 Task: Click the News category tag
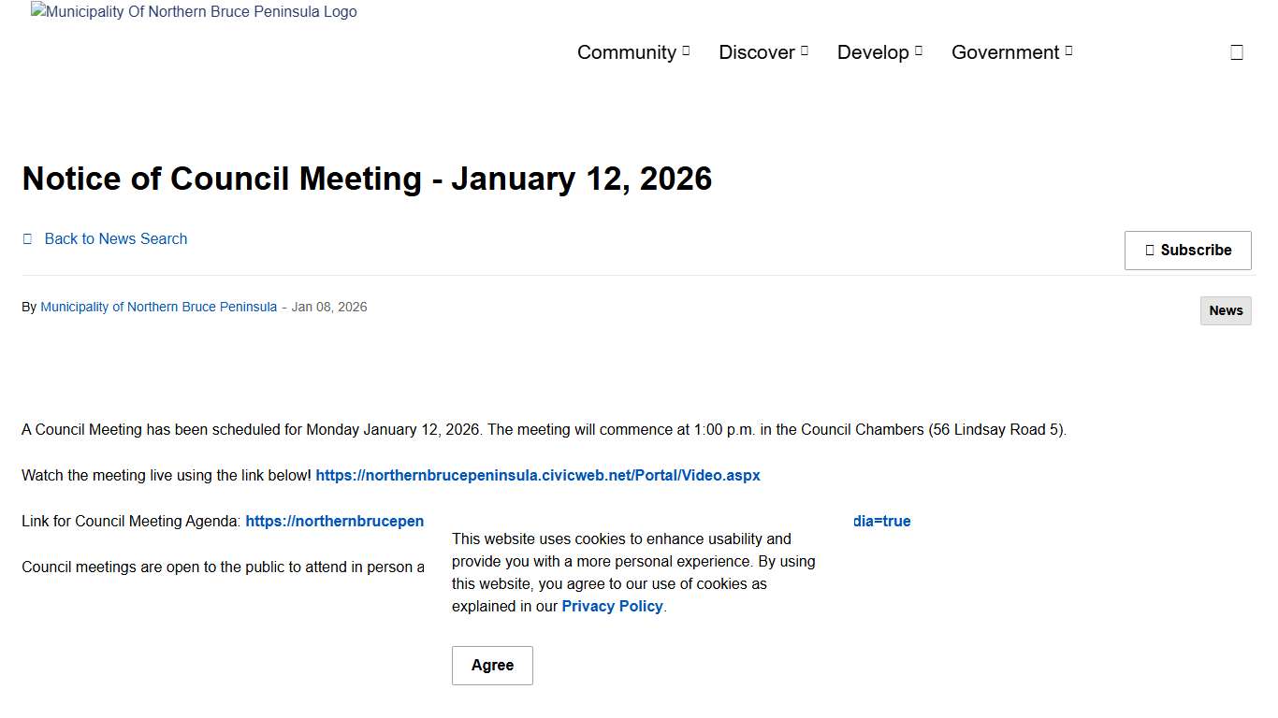(x=1226, y=310)
